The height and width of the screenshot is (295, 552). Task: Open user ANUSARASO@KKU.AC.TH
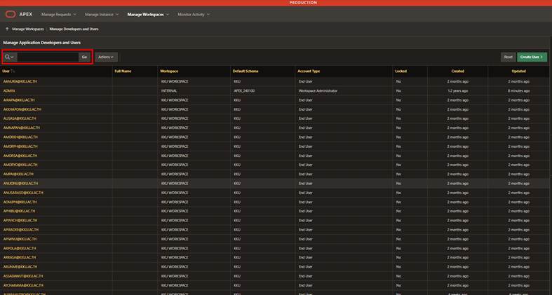tap(23, 193)
